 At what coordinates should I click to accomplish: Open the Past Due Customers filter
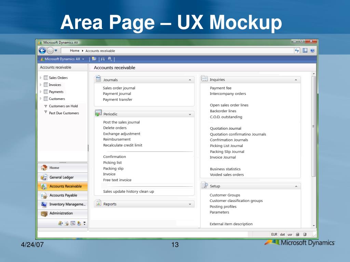(64, 113)
